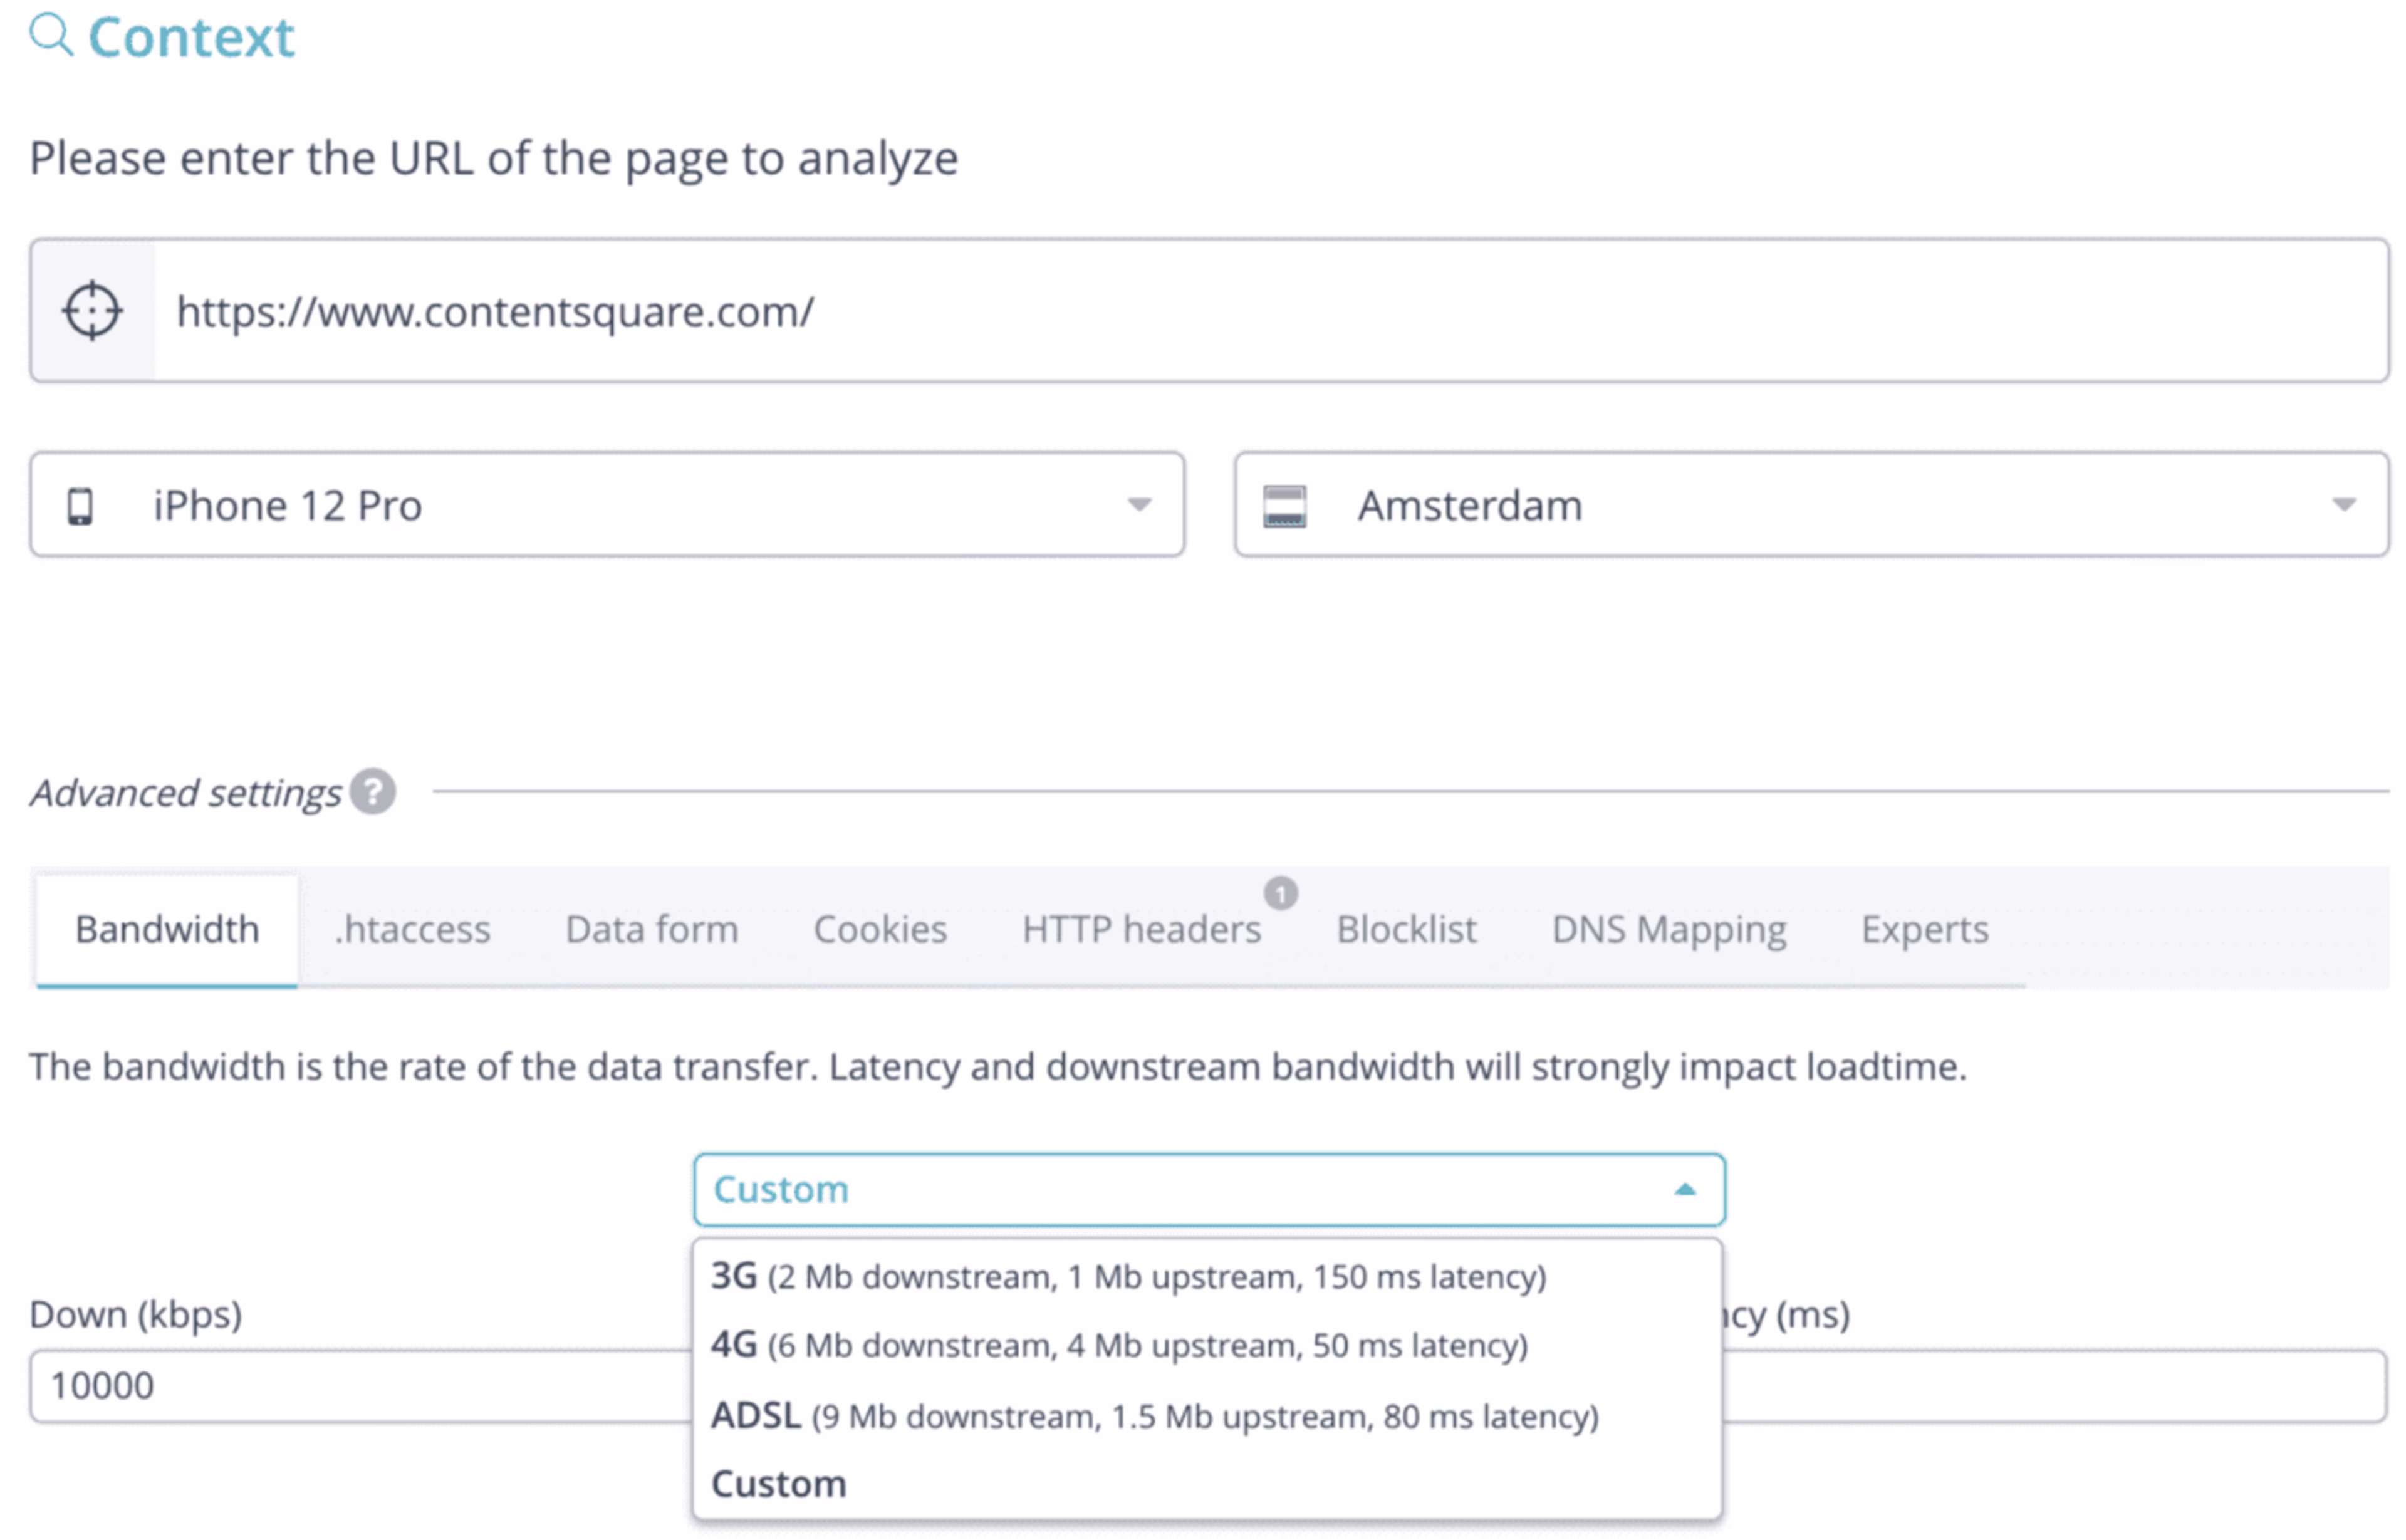Click the bandwidth description text
Viewport: 2406px width, 1540px height.
click(997, 1068)
